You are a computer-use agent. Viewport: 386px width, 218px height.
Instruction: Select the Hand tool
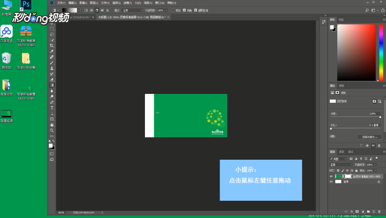pos(51,125)
